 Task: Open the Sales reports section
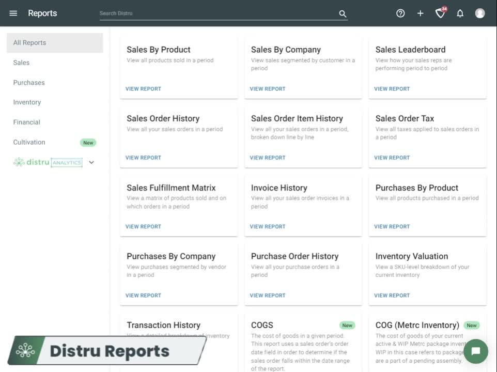(x=21, y=63)
